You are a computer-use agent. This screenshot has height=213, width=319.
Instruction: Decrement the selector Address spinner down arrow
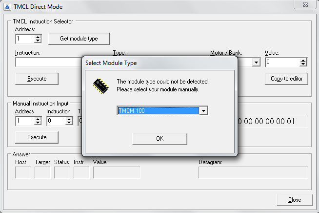click(38, 41)
